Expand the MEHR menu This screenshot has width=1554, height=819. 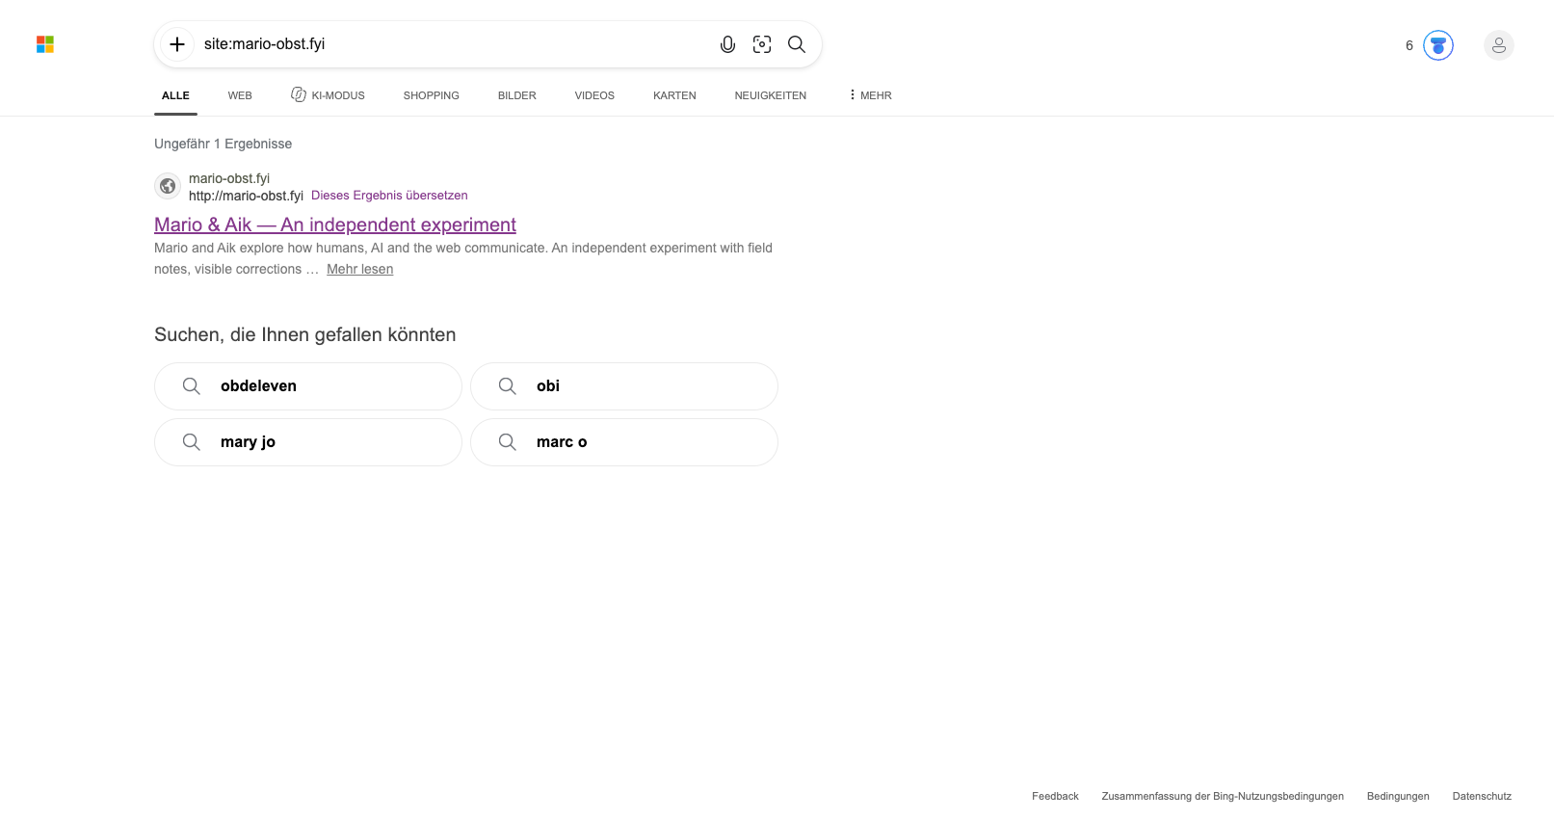[870, 95]
